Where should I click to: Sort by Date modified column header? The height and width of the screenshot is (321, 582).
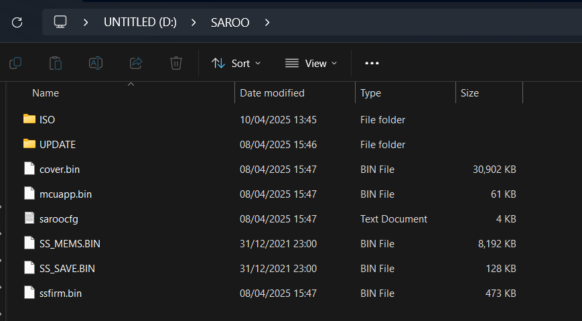[272, 93]
